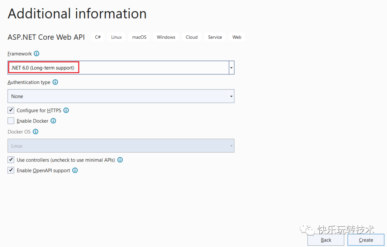Click the C# tag
Viewport: 387px width, 247px height.
point(98,37)
